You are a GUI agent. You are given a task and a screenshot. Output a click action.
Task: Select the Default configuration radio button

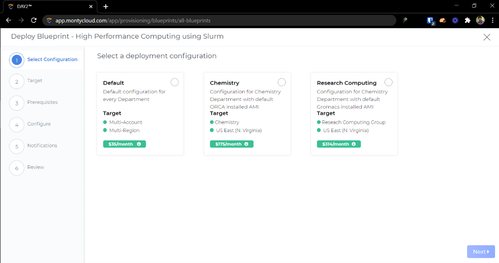pos(174,82)
